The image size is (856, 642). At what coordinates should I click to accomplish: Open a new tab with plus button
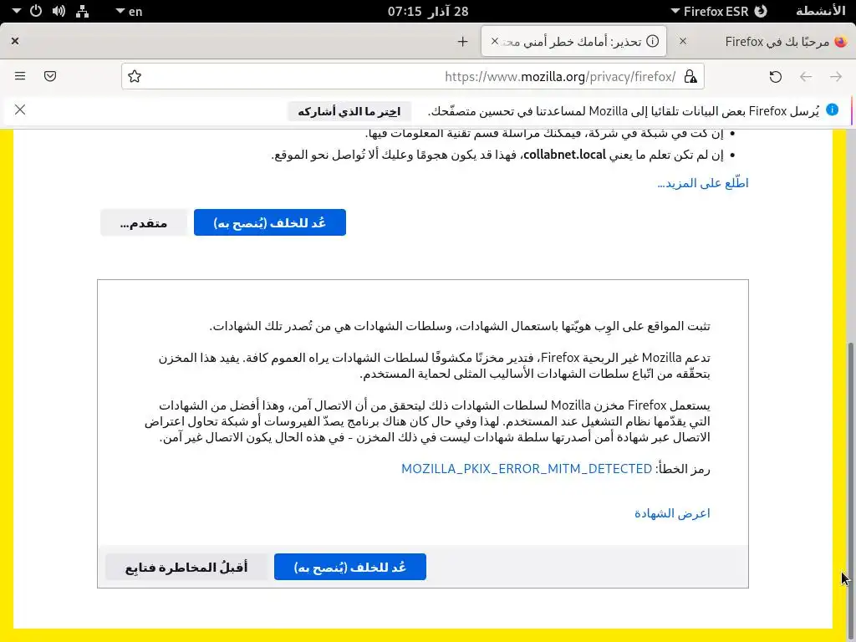[x=462, y=42]
